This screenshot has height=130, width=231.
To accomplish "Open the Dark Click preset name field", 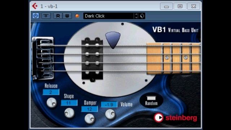I will tap(109, 16).
